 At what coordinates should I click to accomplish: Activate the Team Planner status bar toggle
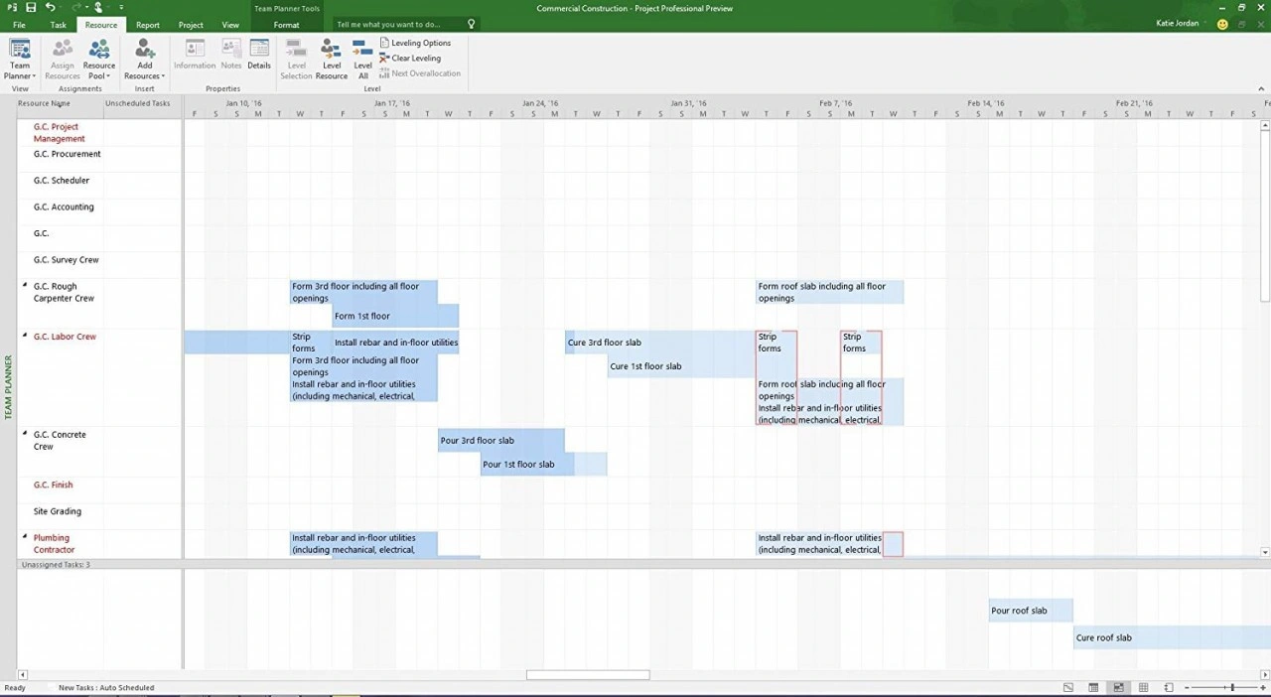click(x=1119, y=687)
